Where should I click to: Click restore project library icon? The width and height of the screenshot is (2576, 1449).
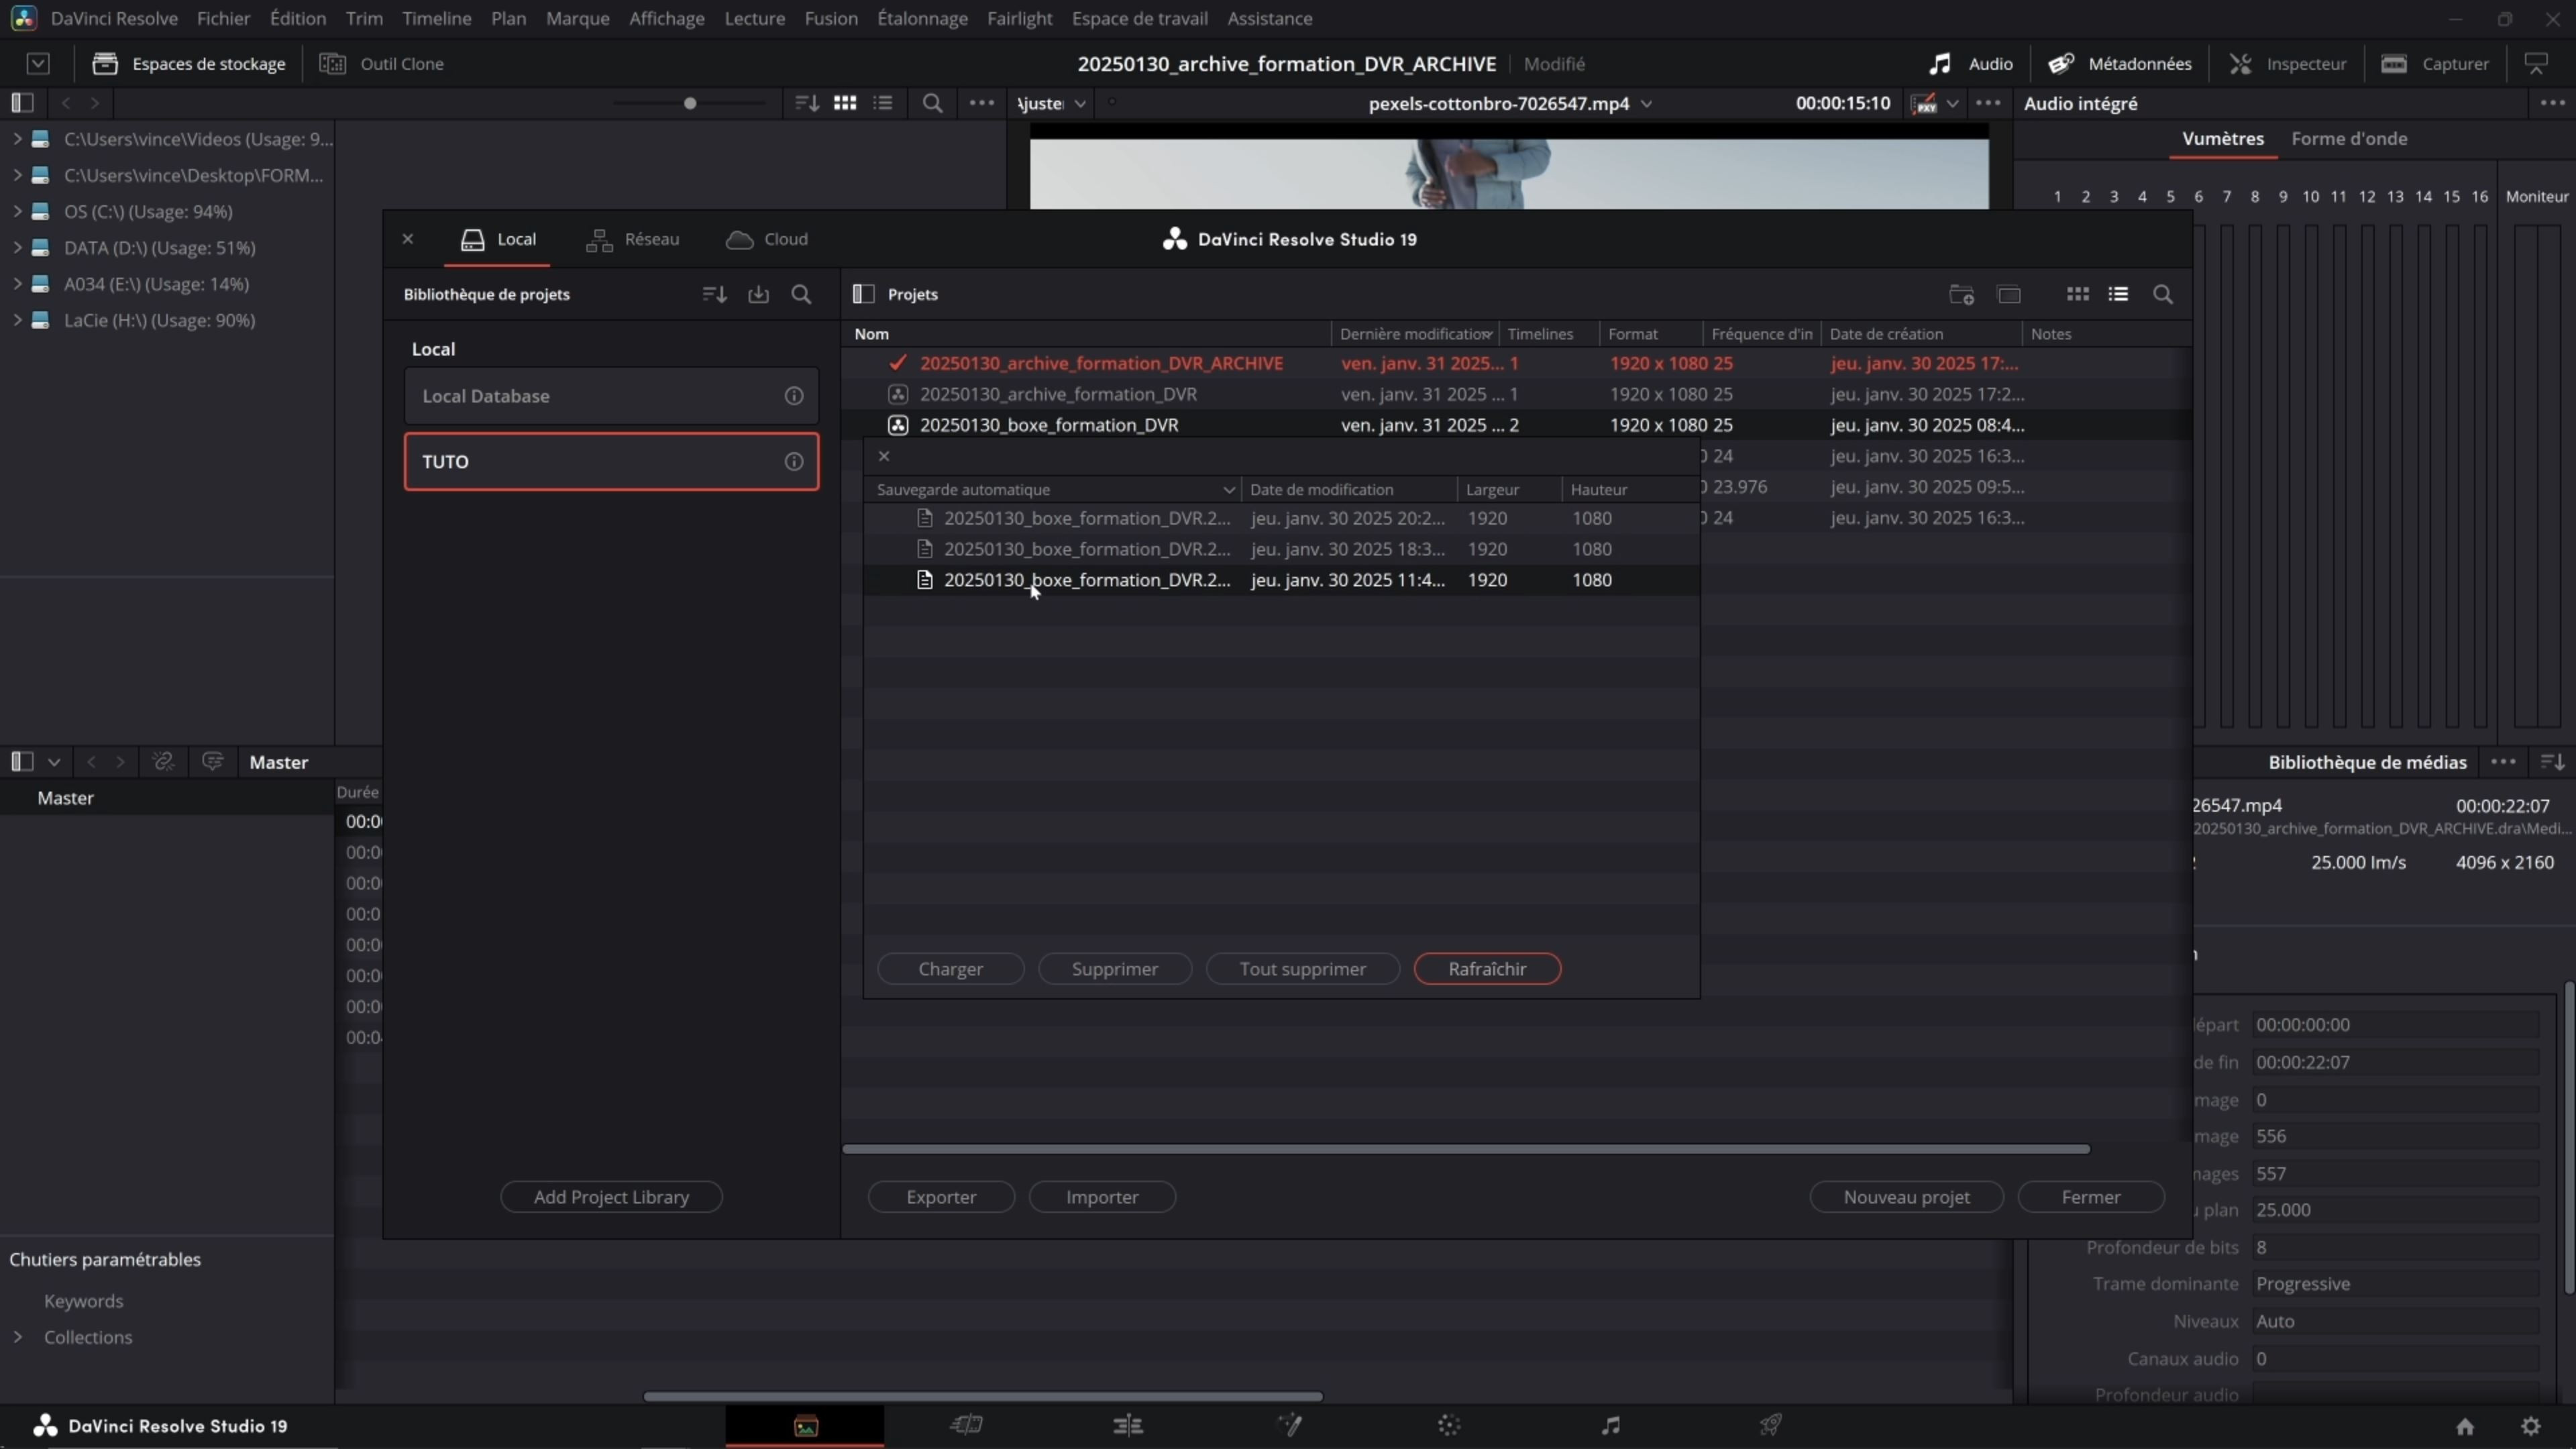click(x=759, y=294)
